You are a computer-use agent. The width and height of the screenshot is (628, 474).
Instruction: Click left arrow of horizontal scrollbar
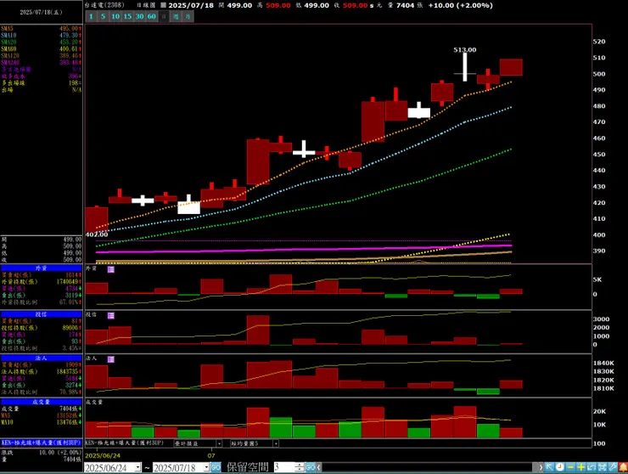pyautogui.click(x=319, y=467)
